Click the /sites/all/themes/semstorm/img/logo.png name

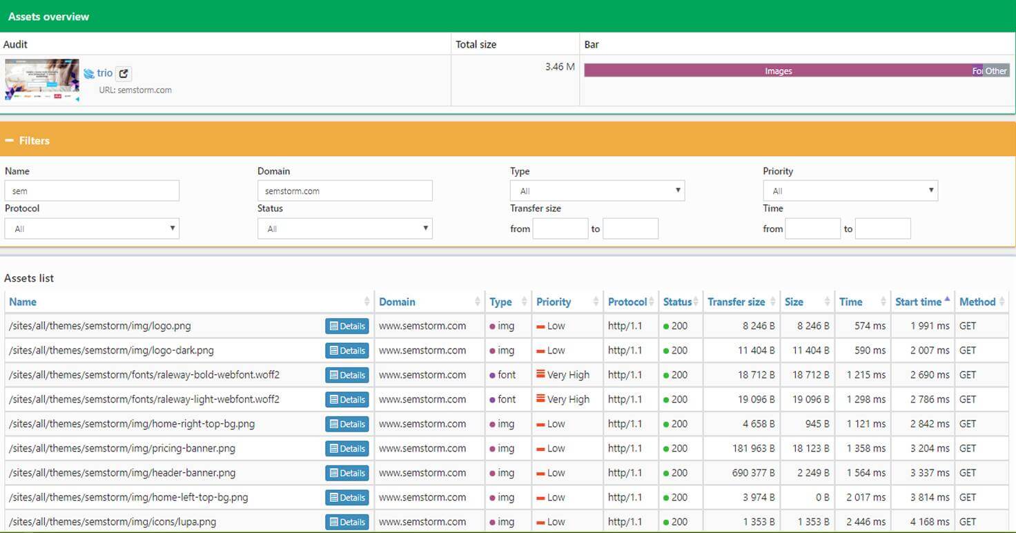100,326
